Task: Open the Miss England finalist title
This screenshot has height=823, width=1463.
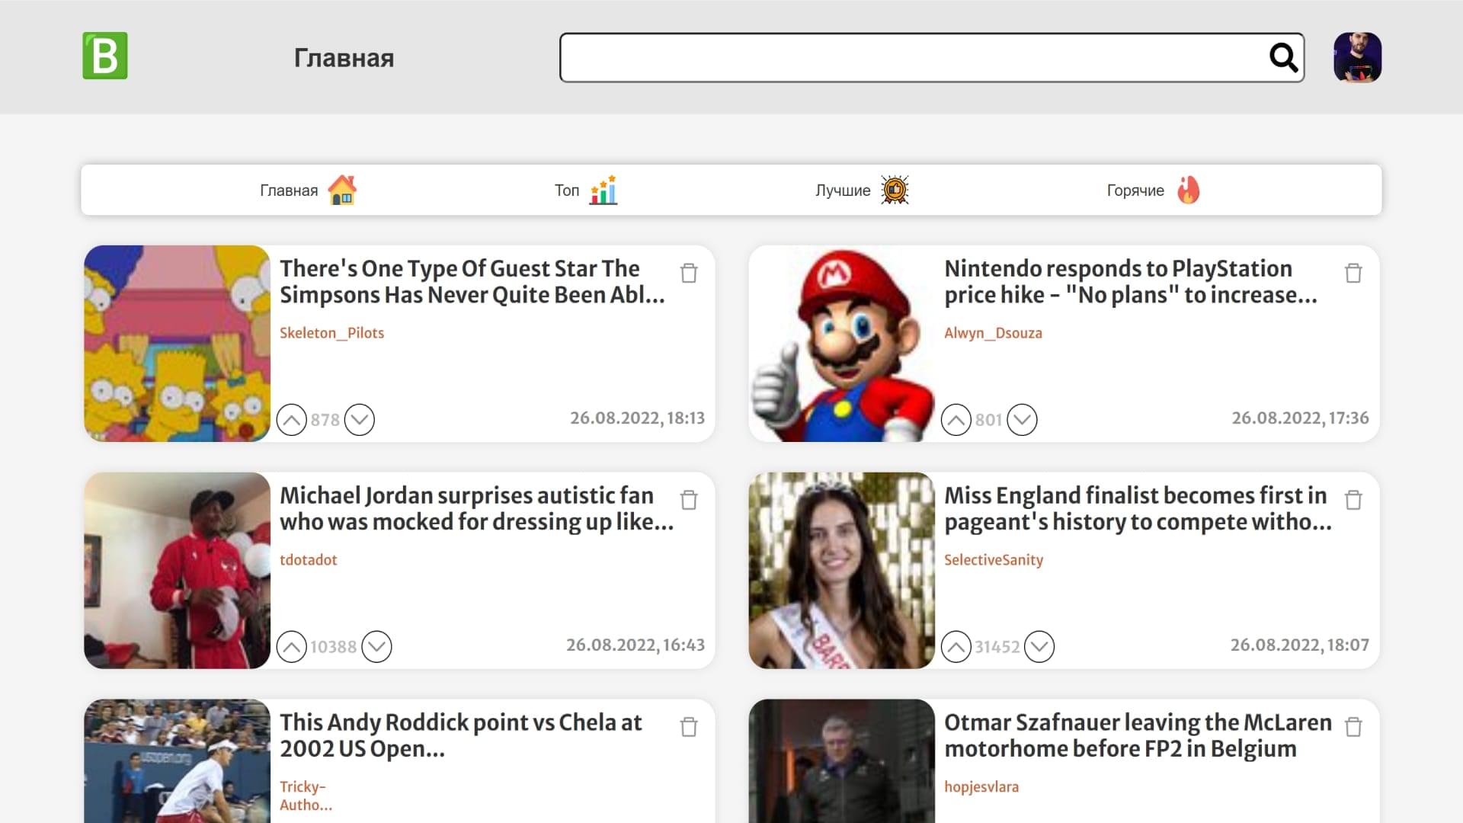Action: 1138,508
